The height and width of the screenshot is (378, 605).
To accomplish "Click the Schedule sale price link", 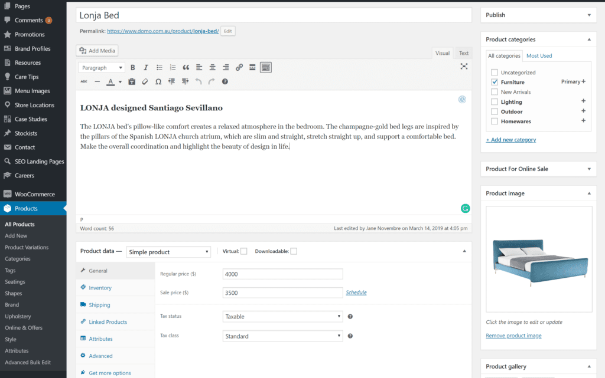I will 356,292.
